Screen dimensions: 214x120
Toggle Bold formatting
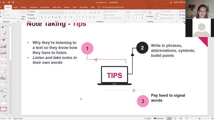[42, 17]
